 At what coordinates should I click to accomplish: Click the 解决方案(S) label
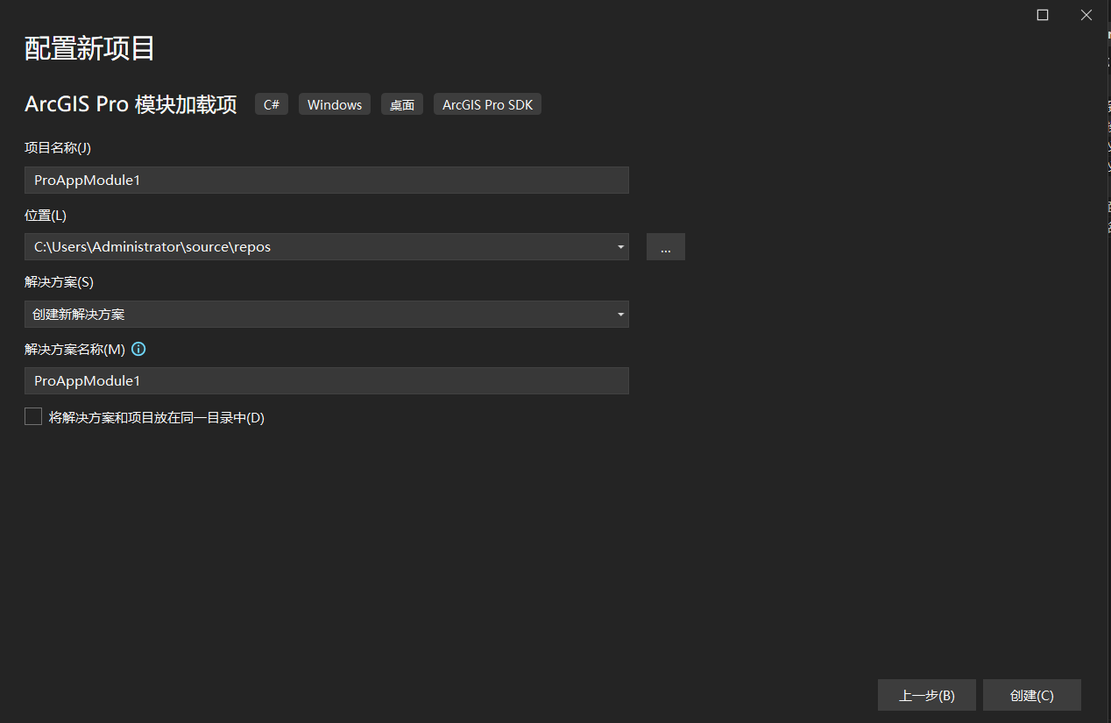point(59,282)
